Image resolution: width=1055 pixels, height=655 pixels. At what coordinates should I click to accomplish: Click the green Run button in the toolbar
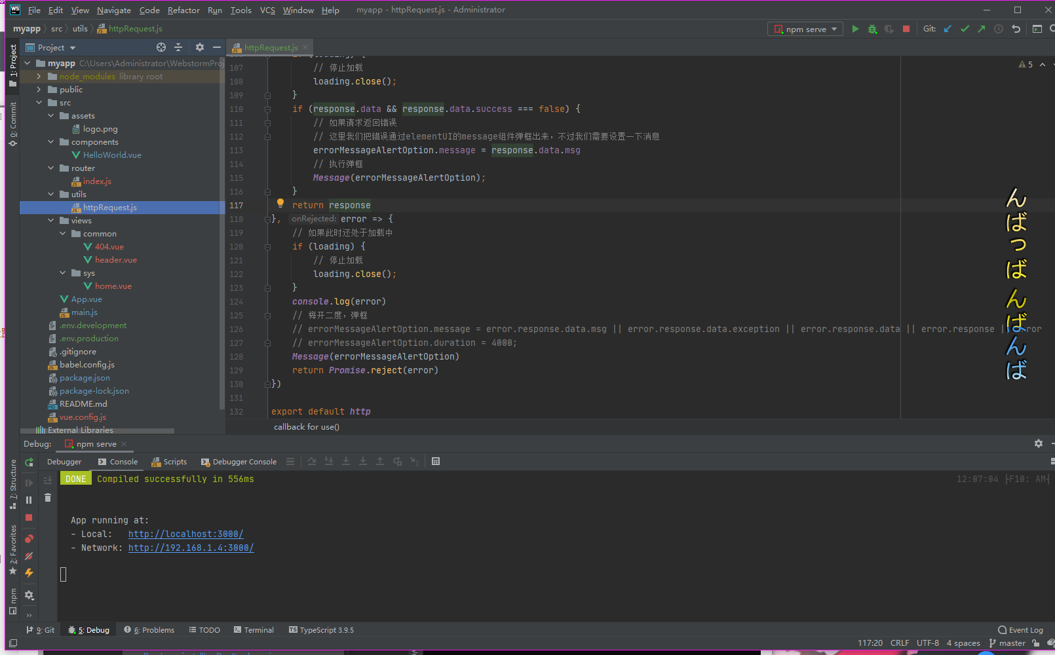pyautogui.click(x=855, y=29)
